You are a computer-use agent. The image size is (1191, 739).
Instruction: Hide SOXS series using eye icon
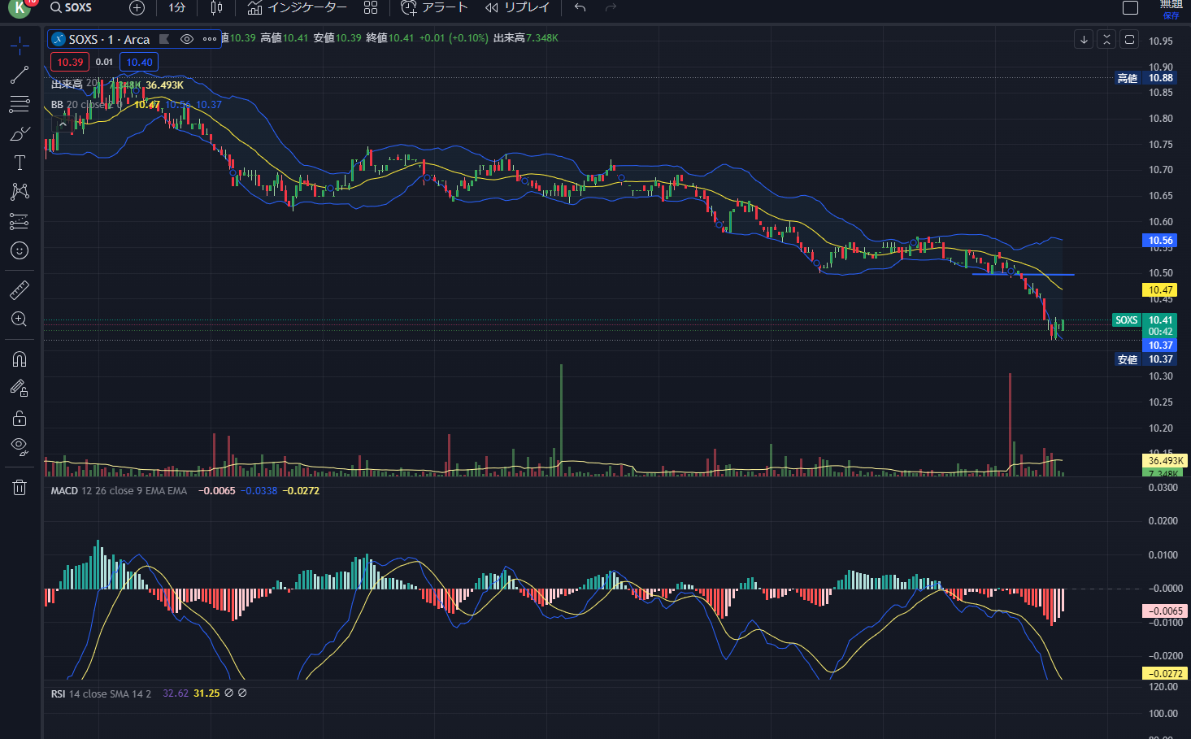(x=187, y=39)
